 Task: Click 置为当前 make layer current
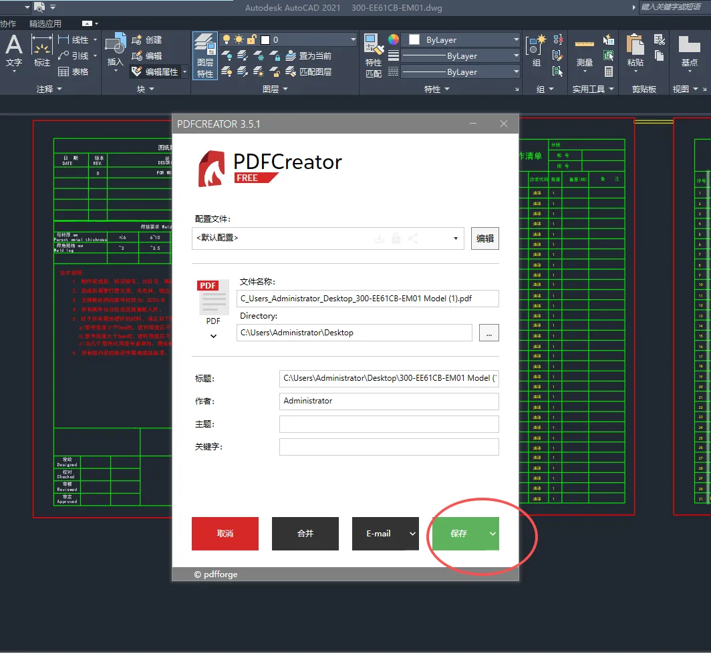308,55
